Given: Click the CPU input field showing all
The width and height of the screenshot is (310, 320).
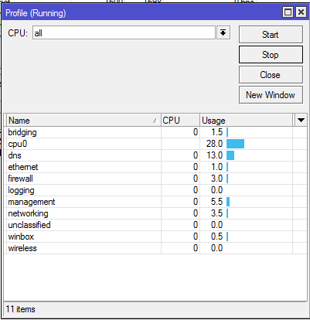Looking at the screenshot, I should point(124,32).
